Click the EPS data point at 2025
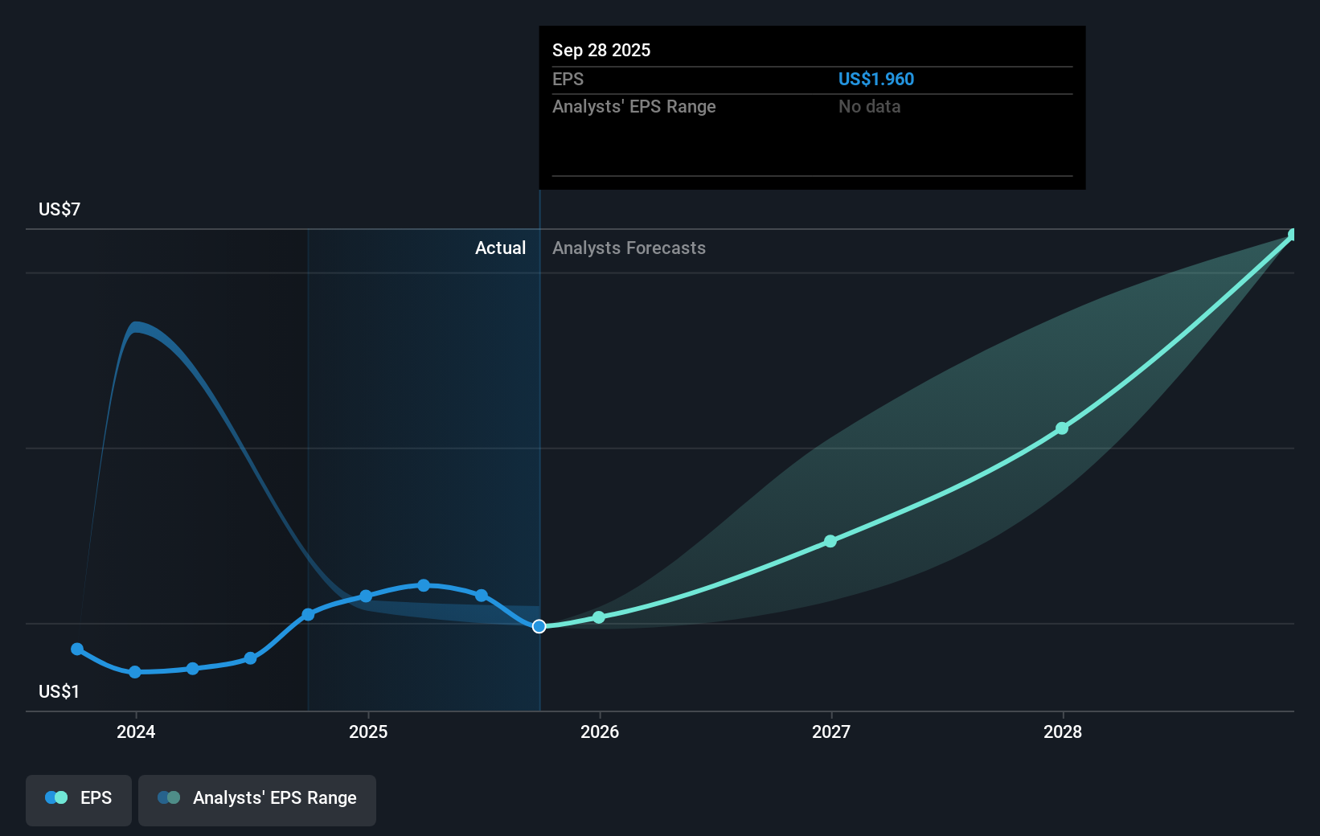 tap(366, 596)
